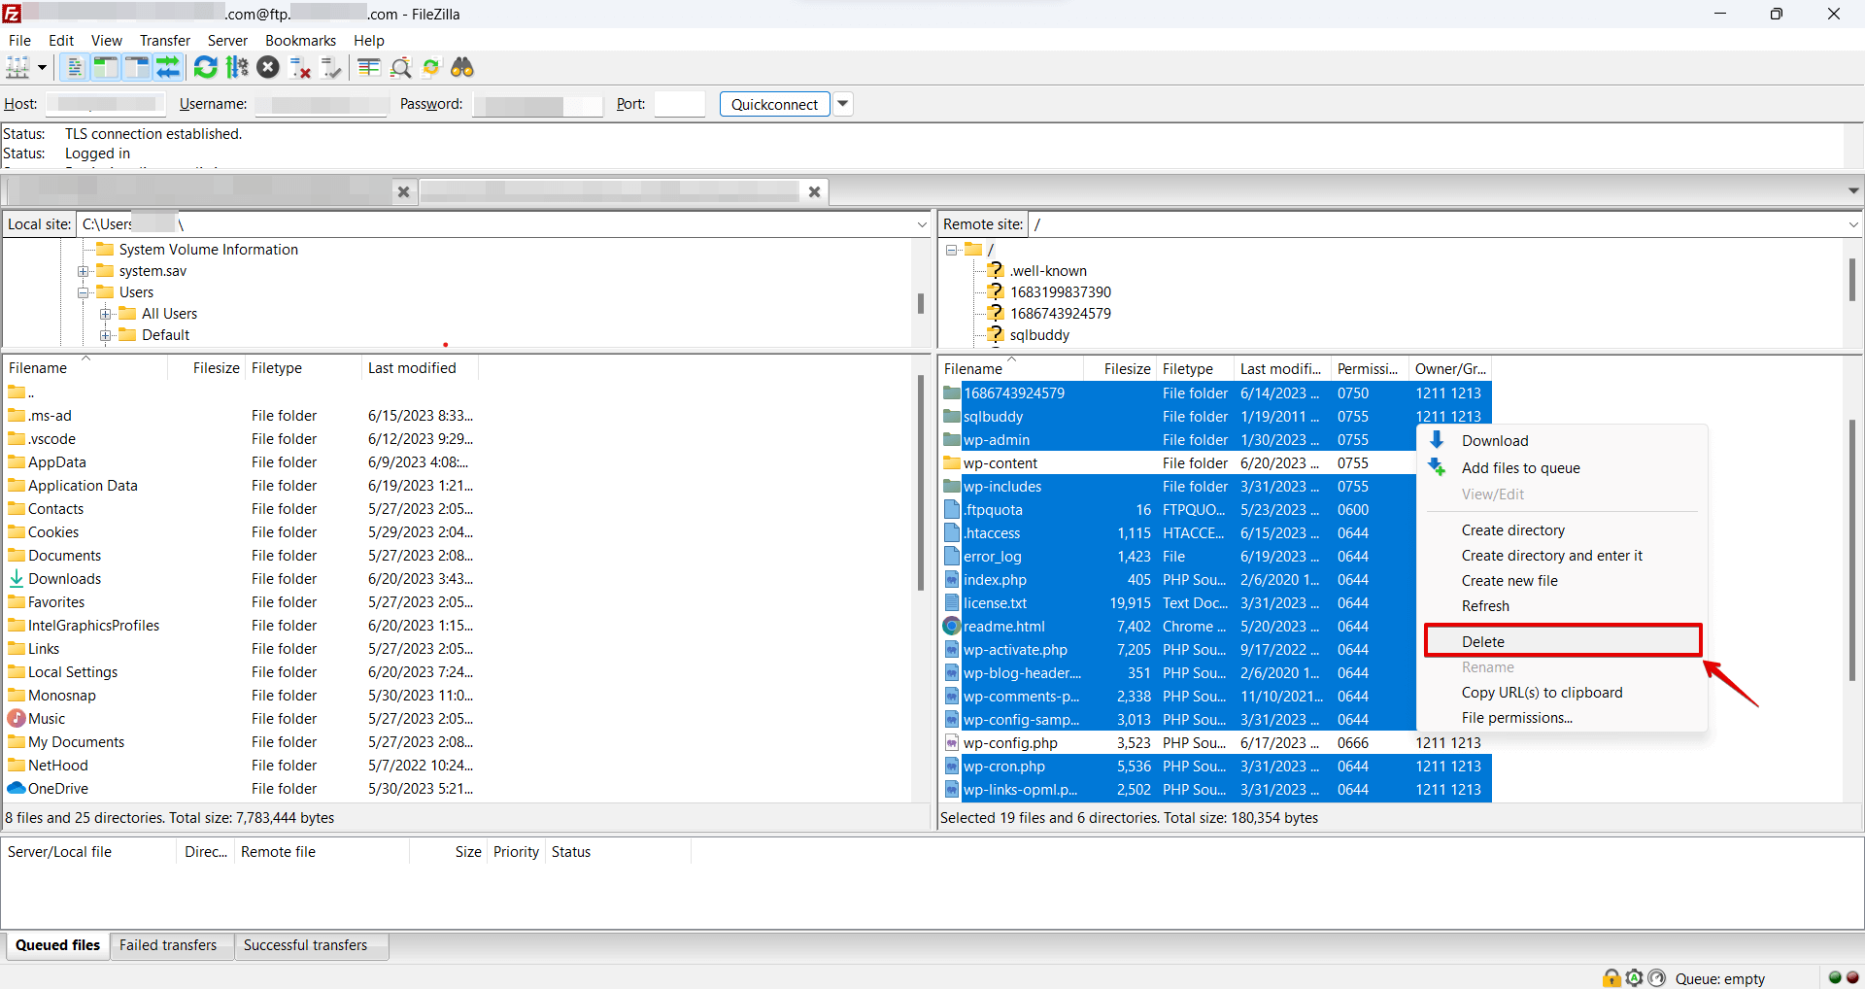The image size is (1865, 989).
Task: Open directory listing filters dialog
Action: (x=368, y=67)
